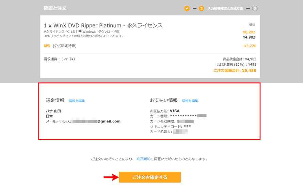This screenshot has width=303, height=188.
Task: Click the country 日本 in billing info
Action: pos(49,116)
